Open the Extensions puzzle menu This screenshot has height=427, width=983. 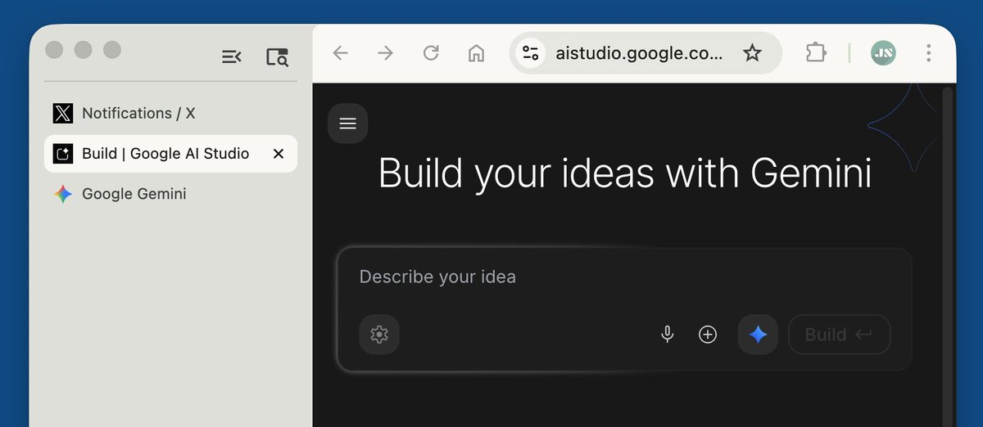pyautogui.click(x=815, y=53)
